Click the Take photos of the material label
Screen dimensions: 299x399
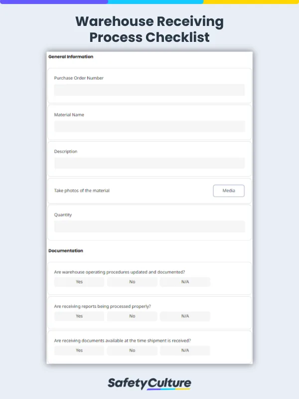click(x=82, y=191)
